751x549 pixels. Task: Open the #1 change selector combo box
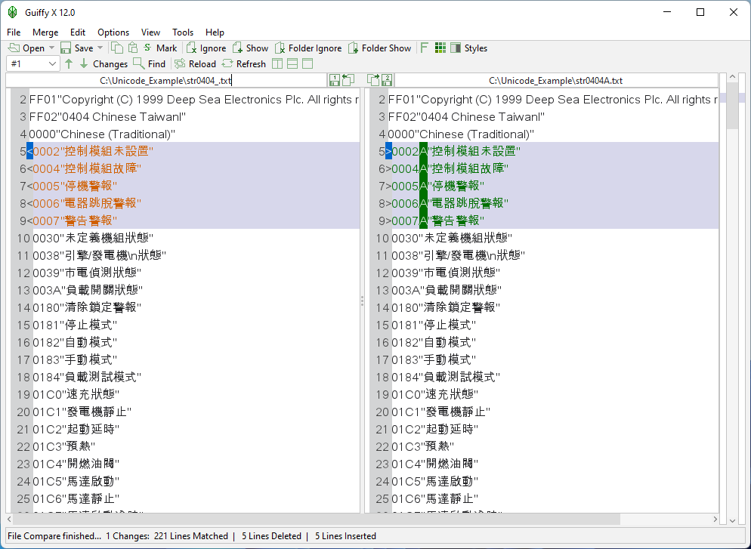click(x=33, y=64)
